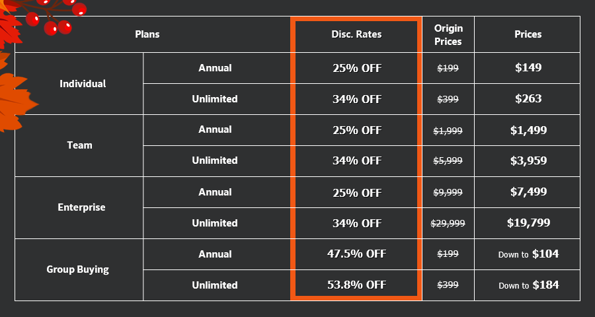The image size is (595, 317).
Task: Select the Origin Prices header cell
Action: [x=448, y=34]
